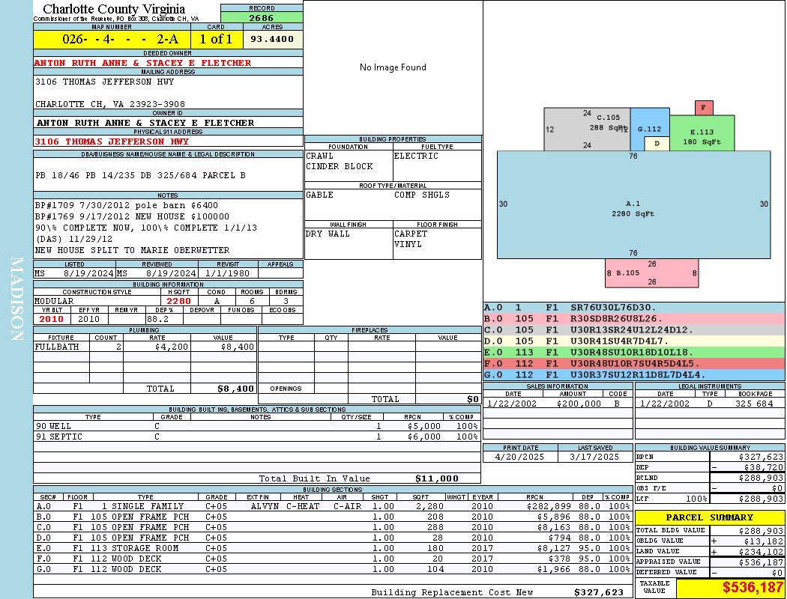Click the red physical 911 address

(x=112, y=142)
